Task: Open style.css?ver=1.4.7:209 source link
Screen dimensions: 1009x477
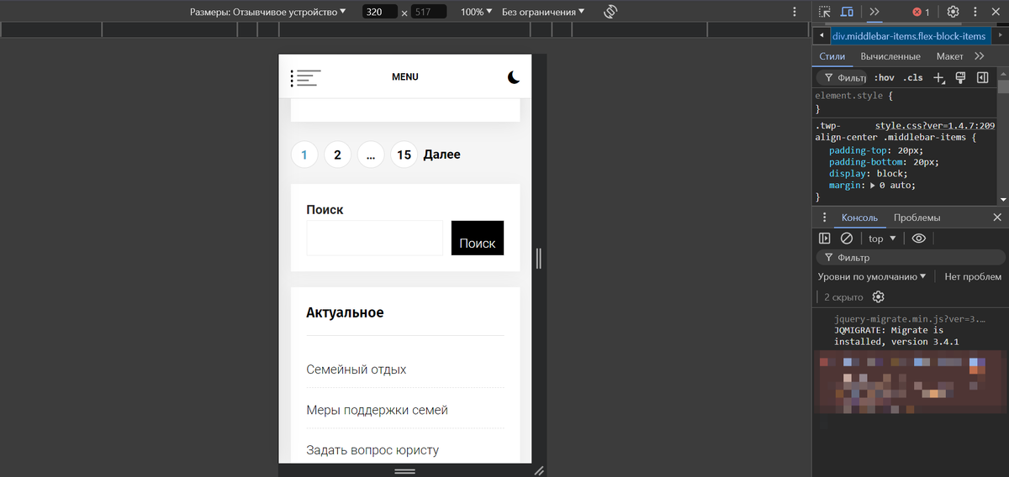Action: [x=935, y=125]
